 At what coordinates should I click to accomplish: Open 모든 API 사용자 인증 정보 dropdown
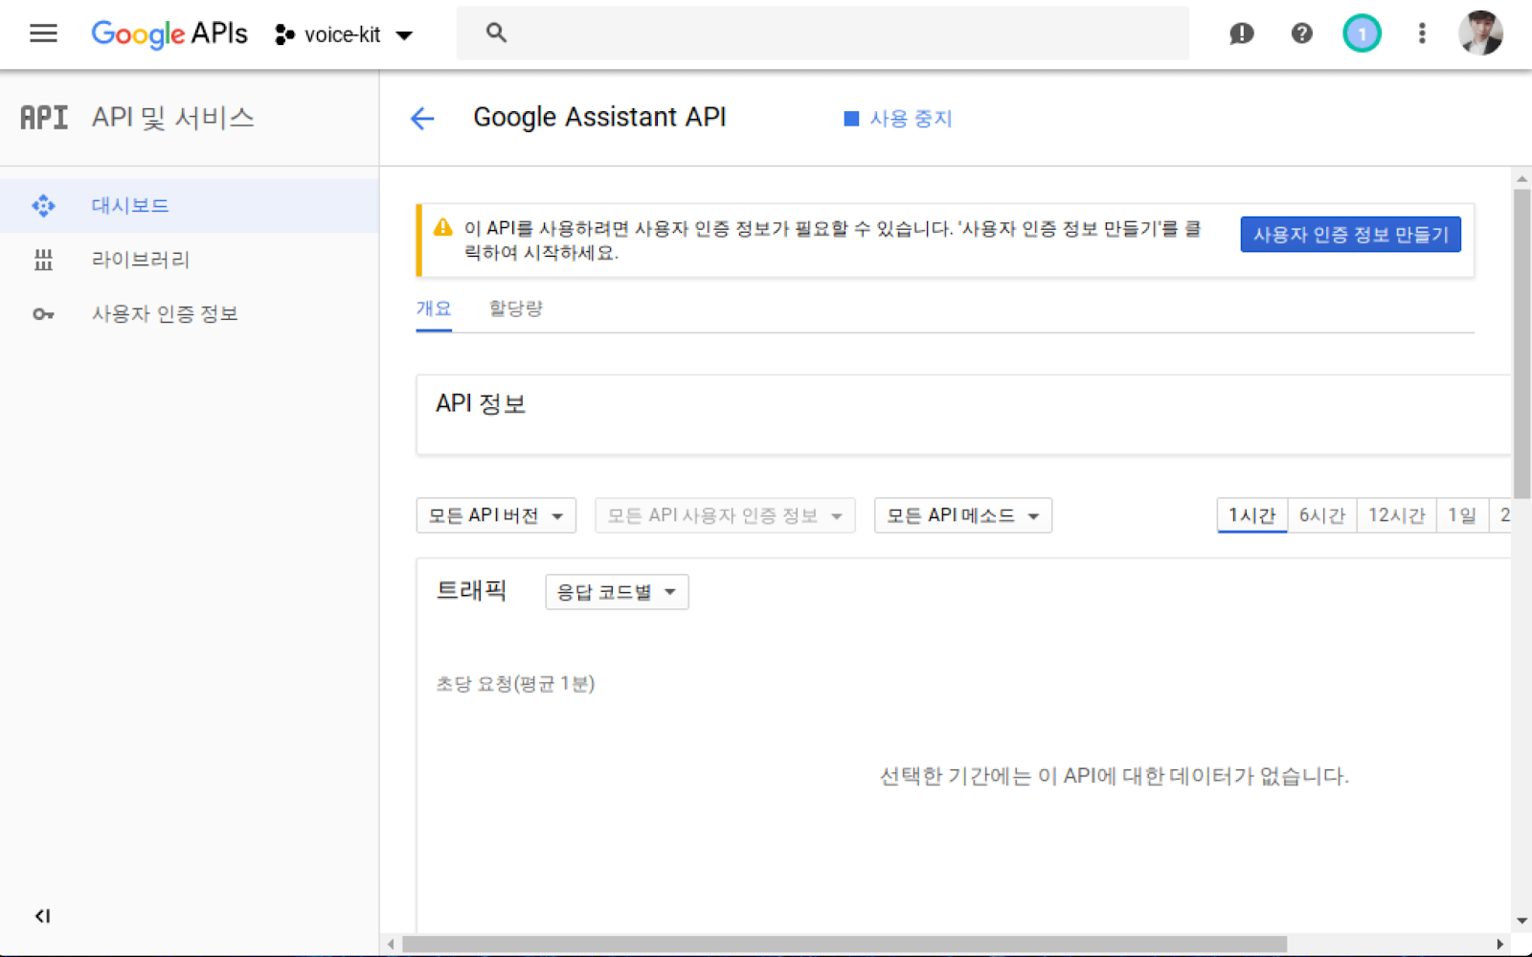(x=725, y=515)
